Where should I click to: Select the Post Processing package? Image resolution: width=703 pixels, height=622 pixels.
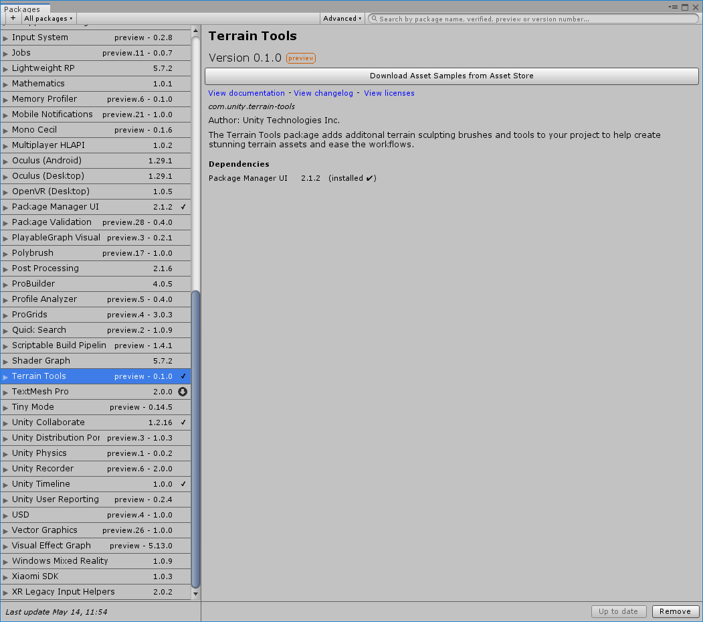click(96, 268)
